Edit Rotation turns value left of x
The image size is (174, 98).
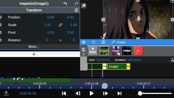point(47,40)
